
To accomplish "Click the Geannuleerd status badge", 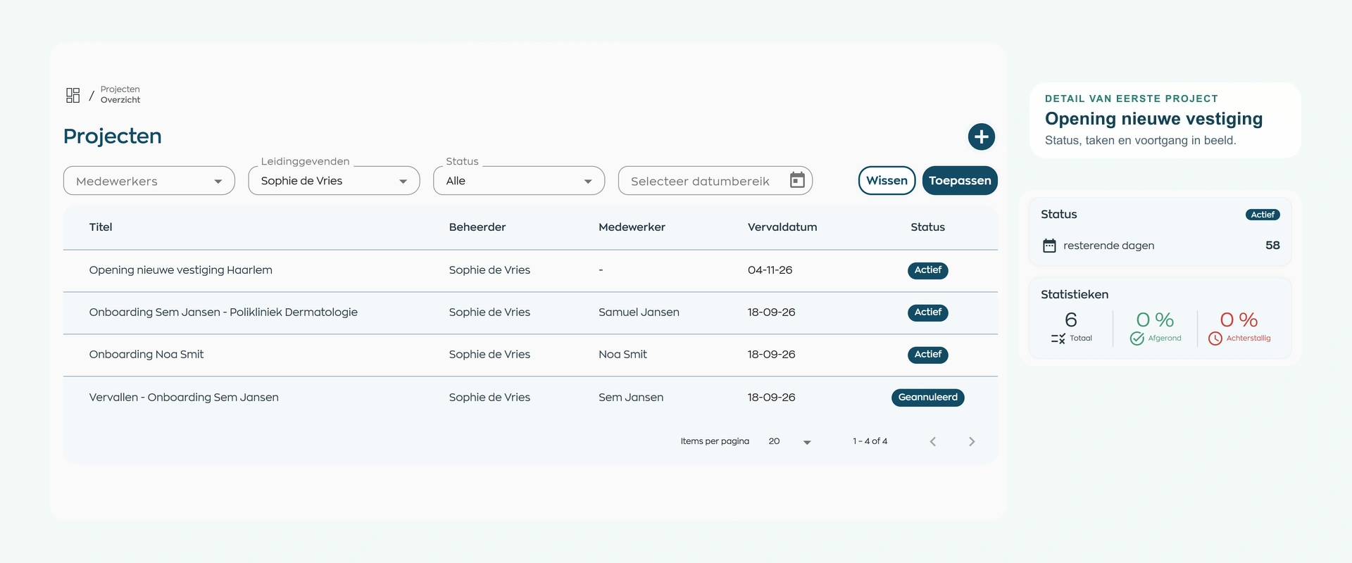I will tap(927, 398).
